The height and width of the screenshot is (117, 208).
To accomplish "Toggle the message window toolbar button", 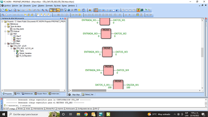I will tap(55, 10).
